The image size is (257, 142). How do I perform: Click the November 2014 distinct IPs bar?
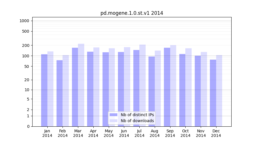198,91
